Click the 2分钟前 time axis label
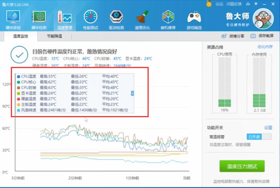Image resolution: width=280 pixels, height=188 pixels. click(75, 178)
